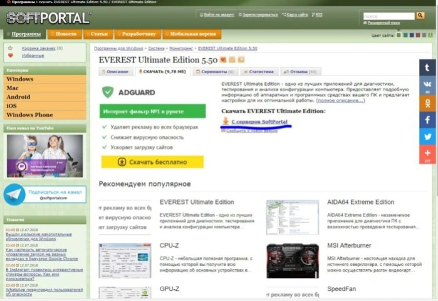This screenshot has height=301, width=438.
Task: Open the SpeedFan recommendation title
Action: [x=342, y=289]
